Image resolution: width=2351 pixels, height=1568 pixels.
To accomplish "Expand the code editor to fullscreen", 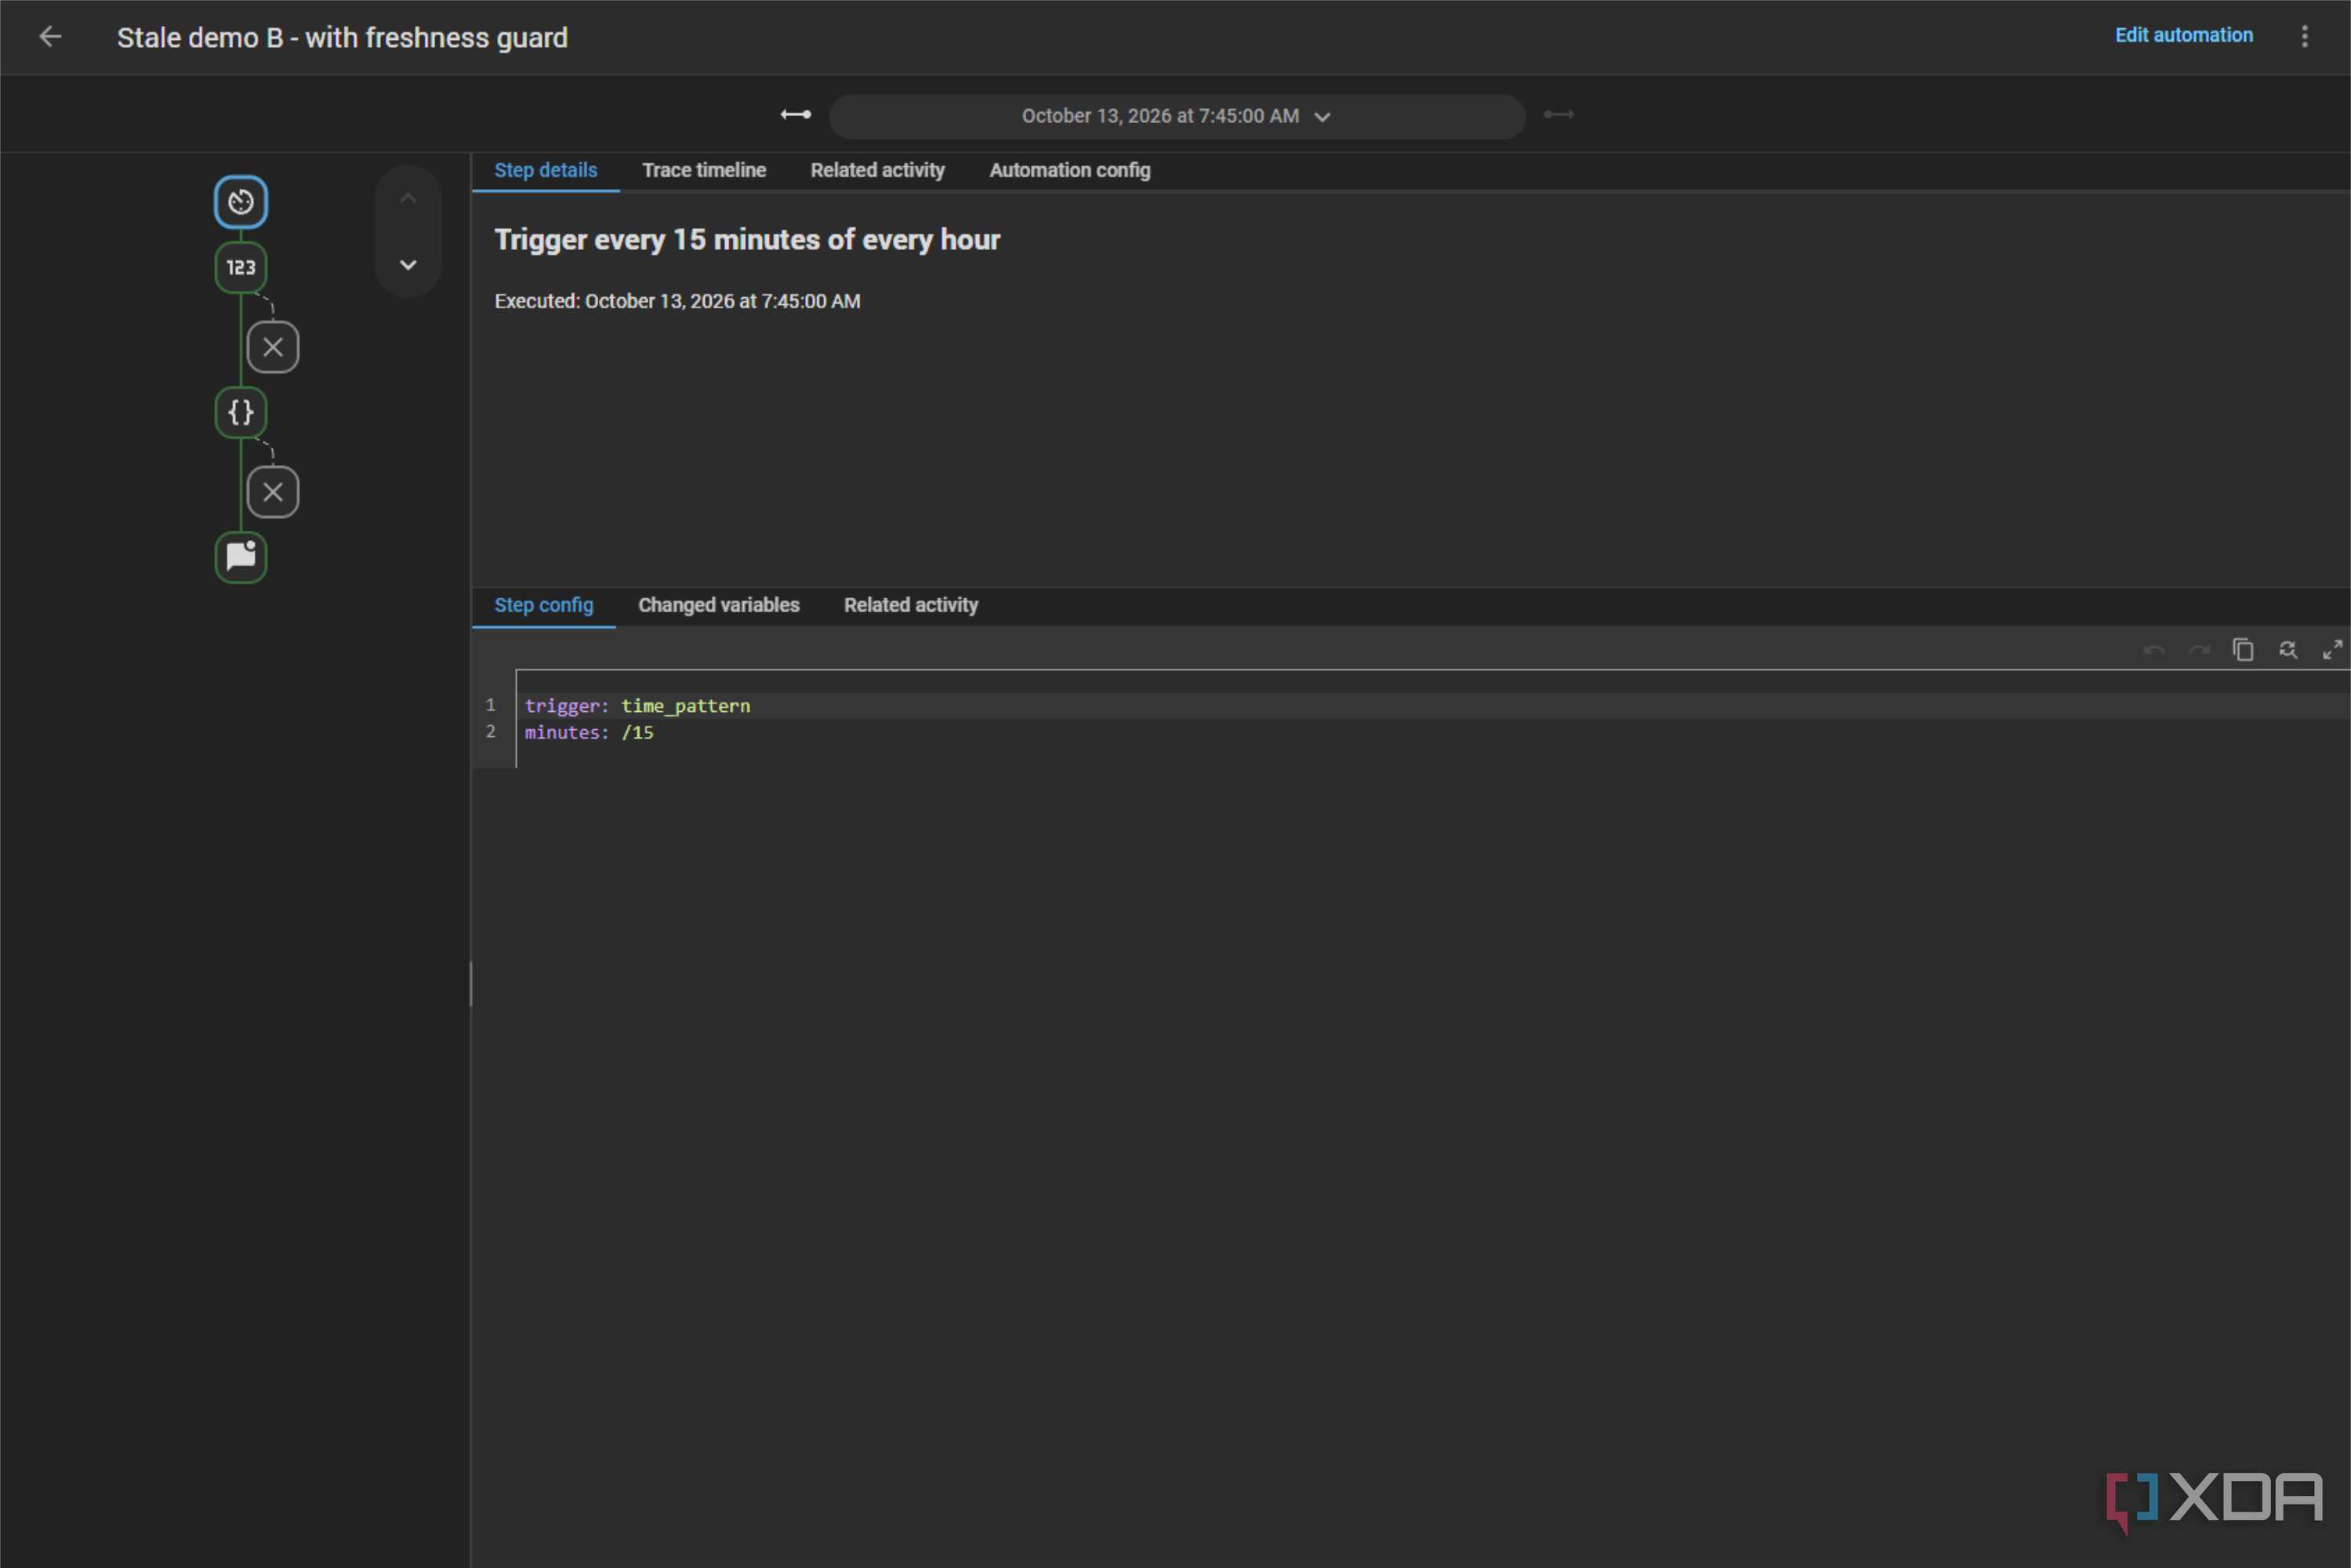I will (2332, 650).
